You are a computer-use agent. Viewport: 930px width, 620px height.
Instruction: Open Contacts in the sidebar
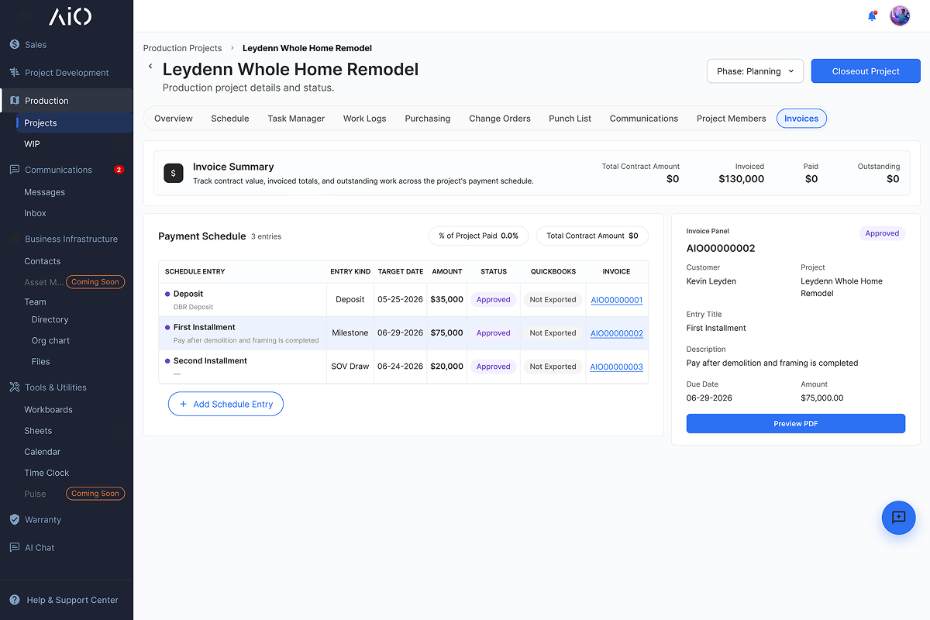tap(42, 261)
